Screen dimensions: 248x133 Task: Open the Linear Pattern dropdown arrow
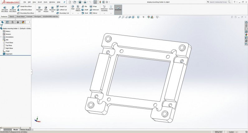click(78, 14)
